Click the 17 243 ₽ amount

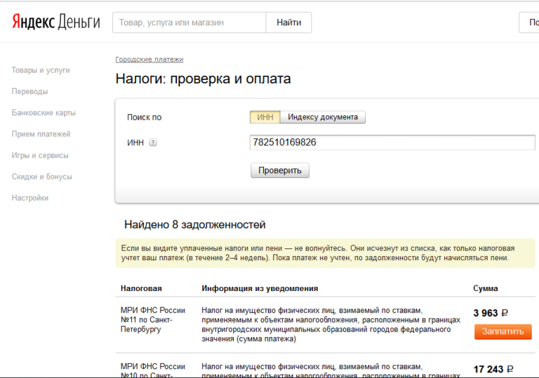coord(493,370)
